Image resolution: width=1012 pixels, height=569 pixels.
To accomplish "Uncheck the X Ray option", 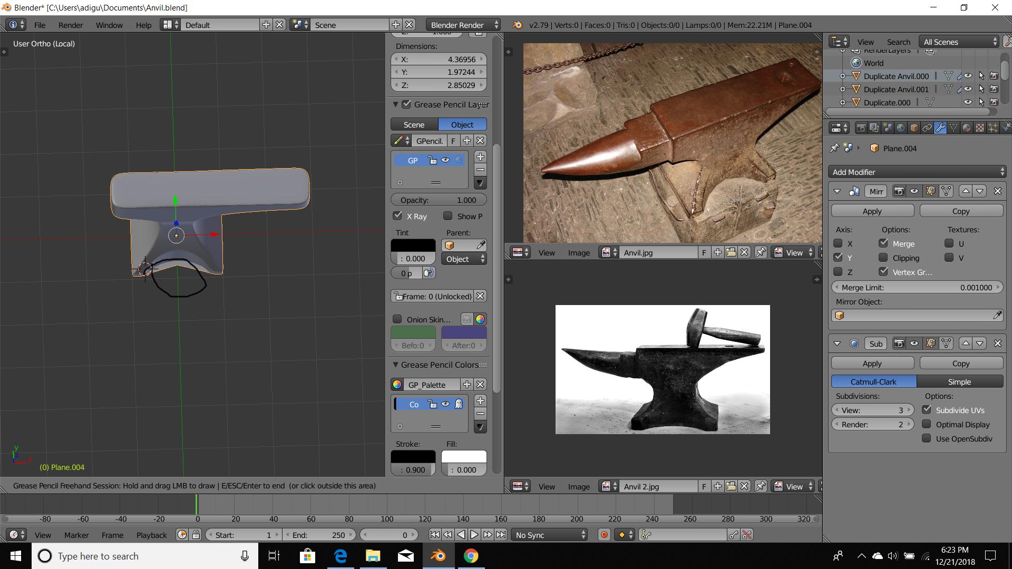I will [x=398, y=216].
